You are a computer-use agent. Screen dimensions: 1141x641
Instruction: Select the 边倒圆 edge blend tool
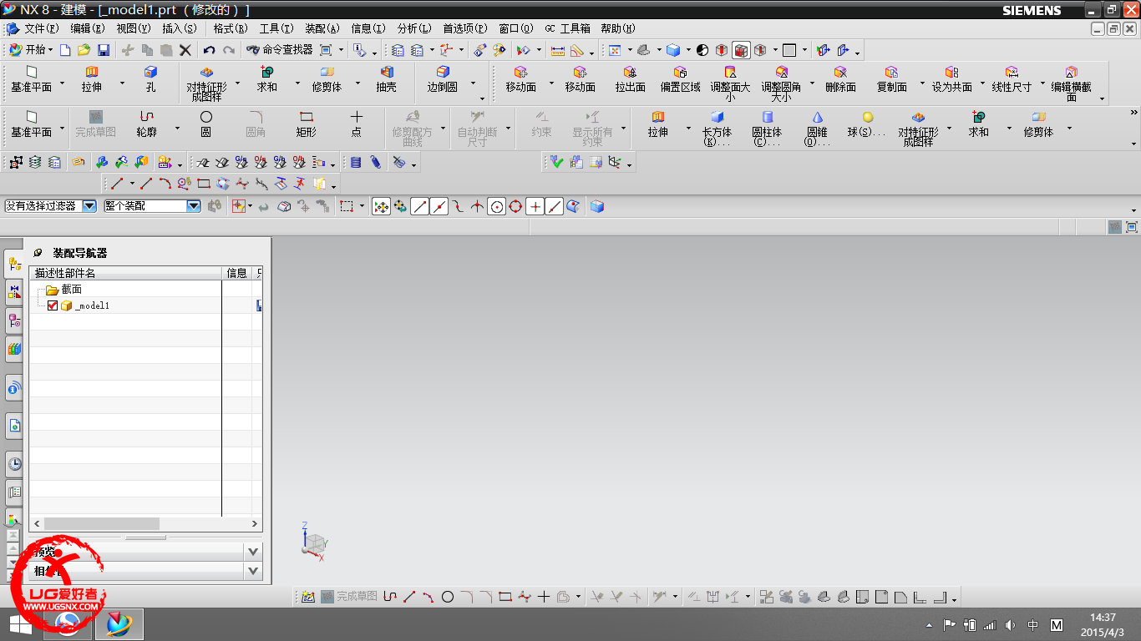[443, 79]
